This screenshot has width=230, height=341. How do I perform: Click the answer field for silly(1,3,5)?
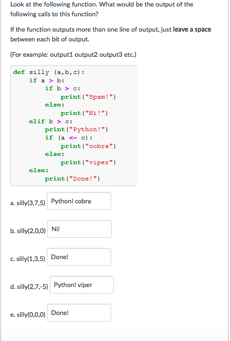coord(79,257)
